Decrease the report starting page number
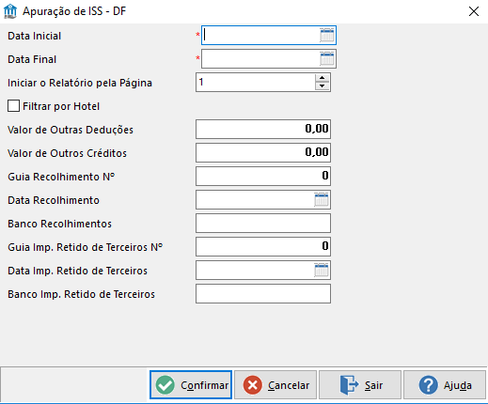 322,86
